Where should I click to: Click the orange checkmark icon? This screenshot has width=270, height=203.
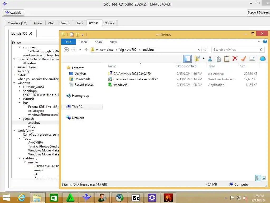coord(243,59)
